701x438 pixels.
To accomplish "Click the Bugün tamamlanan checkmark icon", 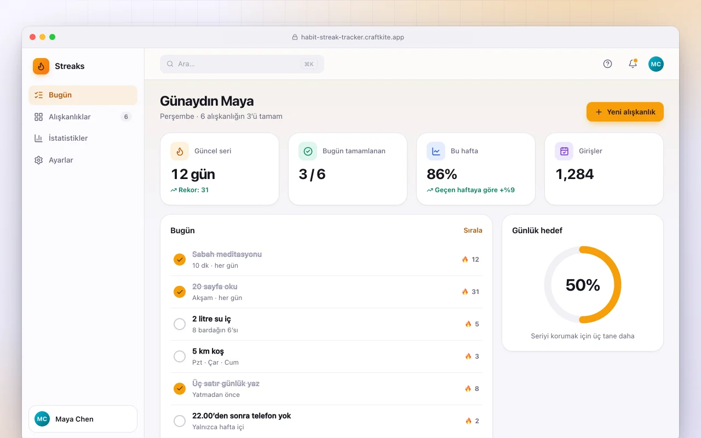I will [x=308, y=151].
